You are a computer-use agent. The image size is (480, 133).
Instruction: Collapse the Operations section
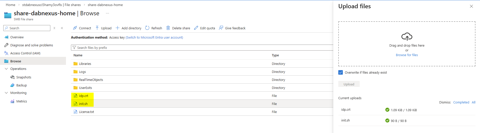[x=6, y=69]
